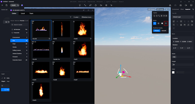Open the Model category tab
Image resolution: width=195 pixels, height=104 pixels.
tap(12, 21)
